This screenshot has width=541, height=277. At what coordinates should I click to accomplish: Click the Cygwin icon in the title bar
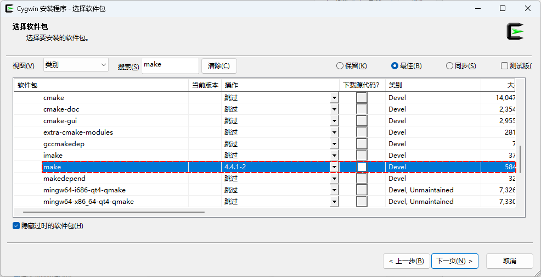point(9,9)
